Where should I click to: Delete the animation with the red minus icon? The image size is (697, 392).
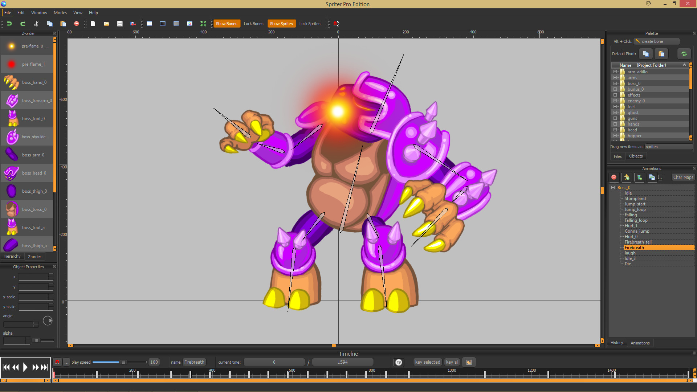(x=614, y=177)
